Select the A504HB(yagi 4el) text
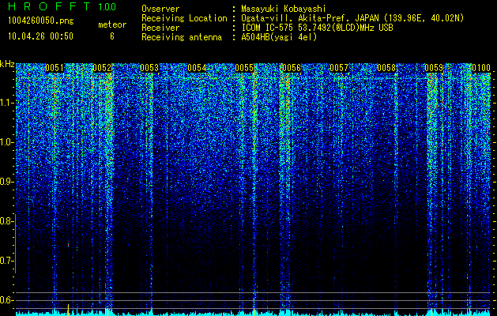Viewport: 497px width, 316px height. 279,37
